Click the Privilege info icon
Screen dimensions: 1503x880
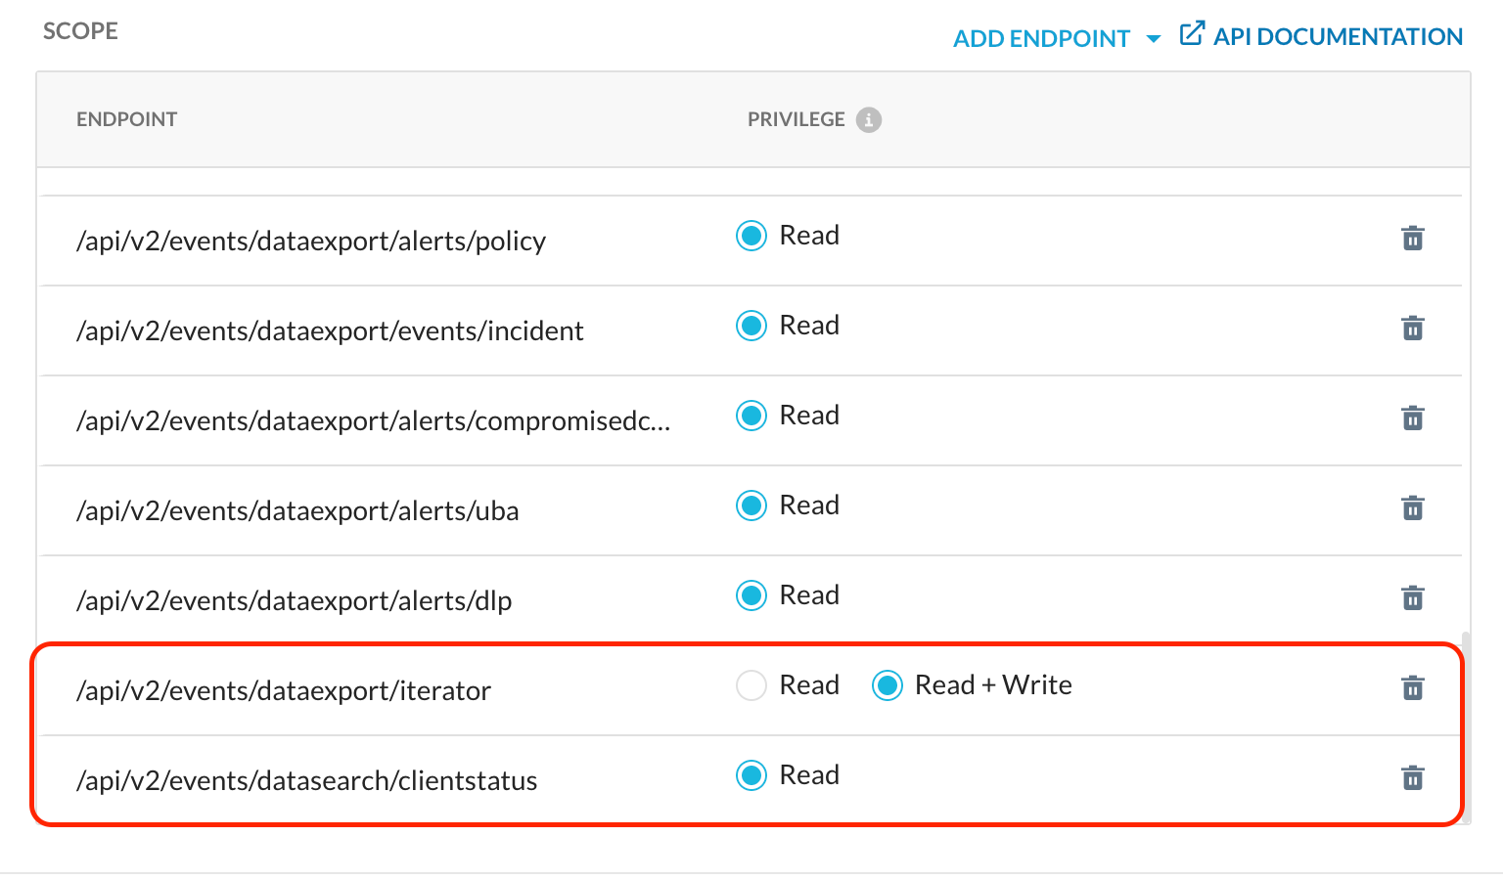pos(868,119)
